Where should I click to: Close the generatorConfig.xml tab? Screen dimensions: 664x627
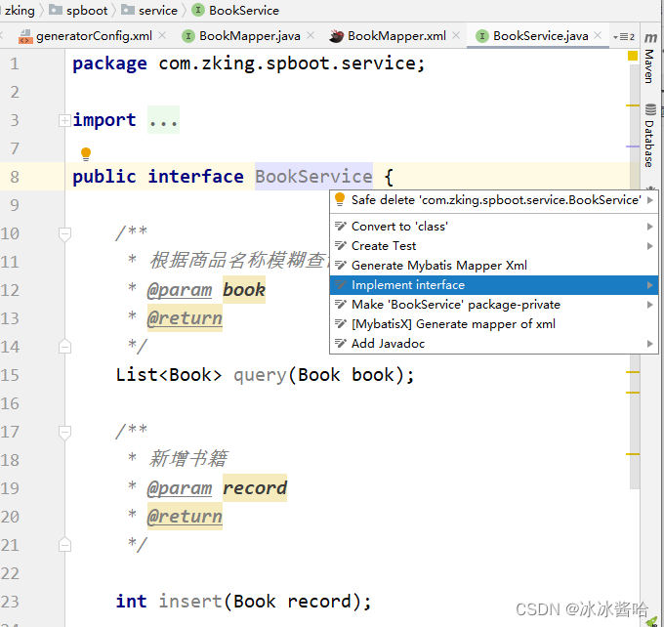click(x=162, y=36)
